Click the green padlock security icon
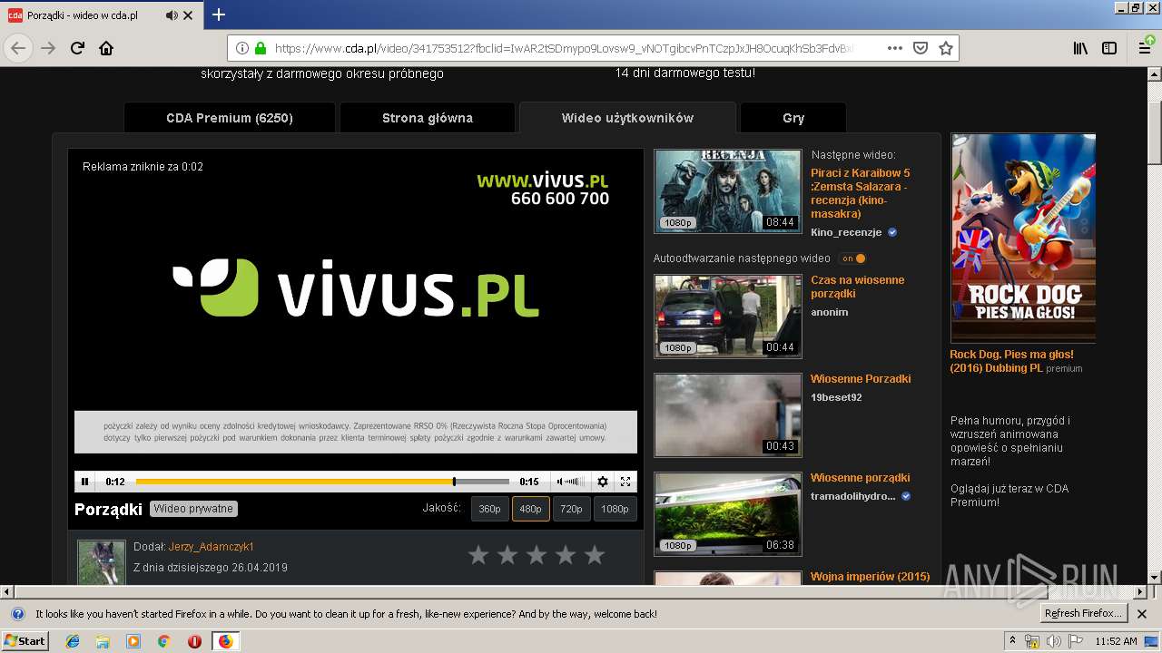Image resolution: width=1162 pixels, height=653 pixels. (x=261, y=48)
